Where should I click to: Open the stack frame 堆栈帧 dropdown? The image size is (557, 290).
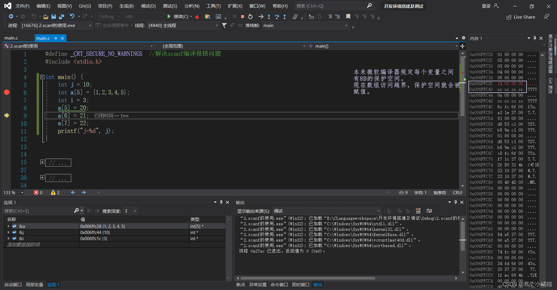[305, 26]
